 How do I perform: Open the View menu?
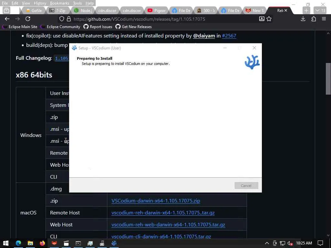tap(26, 3)
